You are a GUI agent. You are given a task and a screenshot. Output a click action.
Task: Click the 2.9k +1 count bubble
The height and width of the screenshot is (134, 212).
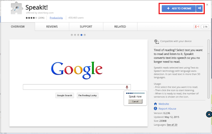pos(205,27)
